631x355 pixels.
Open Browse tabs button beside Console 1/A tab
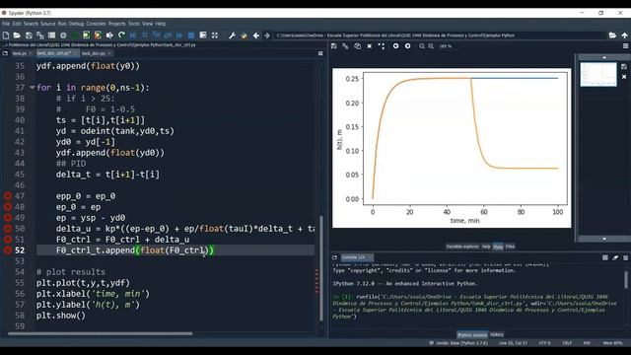coord(335,257)
